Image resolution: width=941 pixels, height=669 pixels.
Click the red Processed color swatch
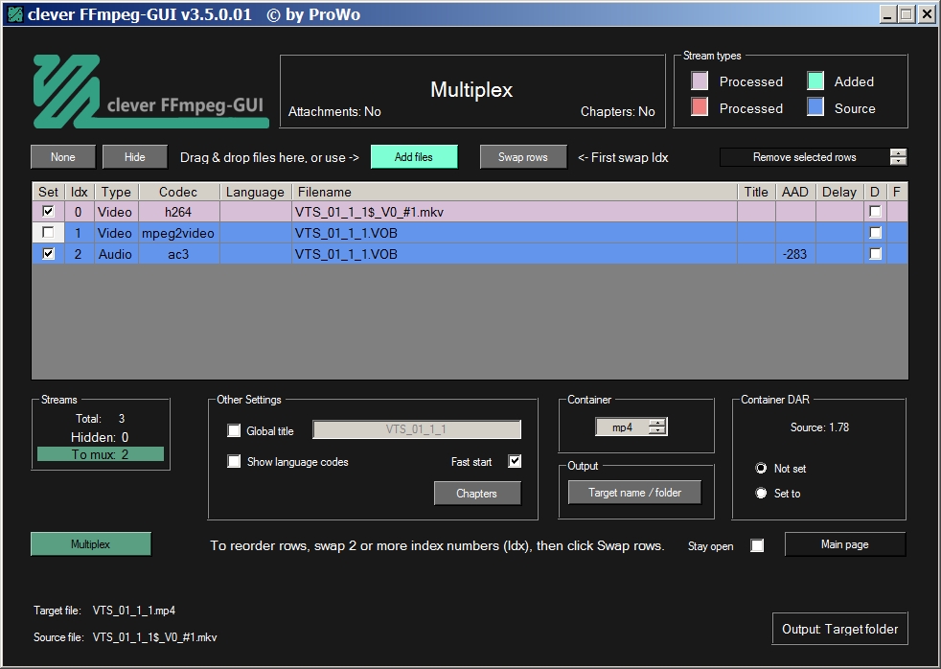(x=700, y=107)
